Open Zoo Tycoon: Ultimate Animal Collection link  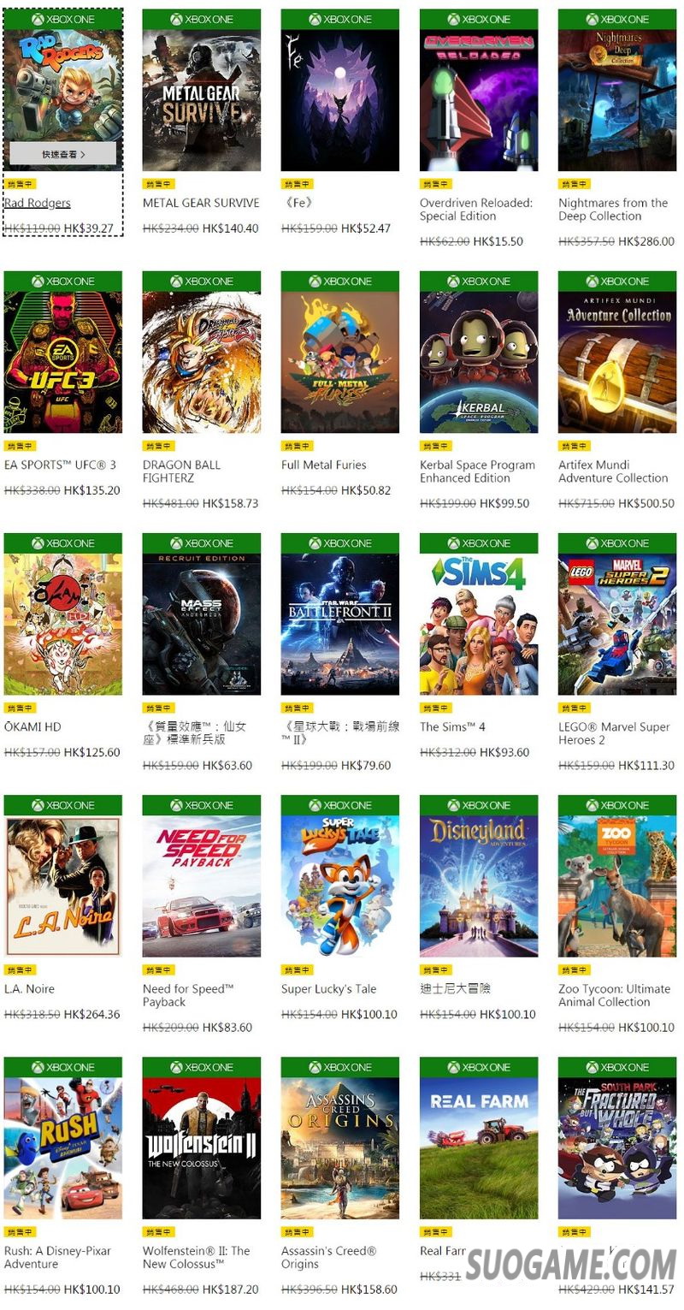[615, 995]
